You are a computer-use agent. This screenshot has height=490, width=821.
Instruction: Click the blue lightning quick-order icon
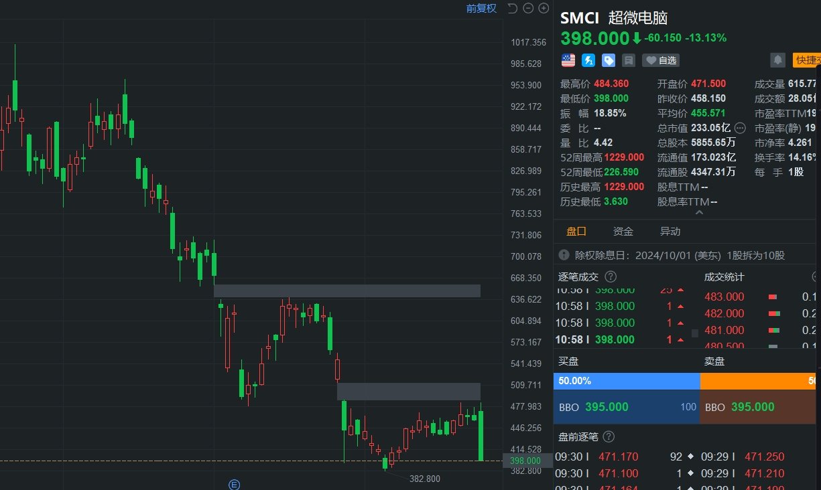[x=588, y=60]
